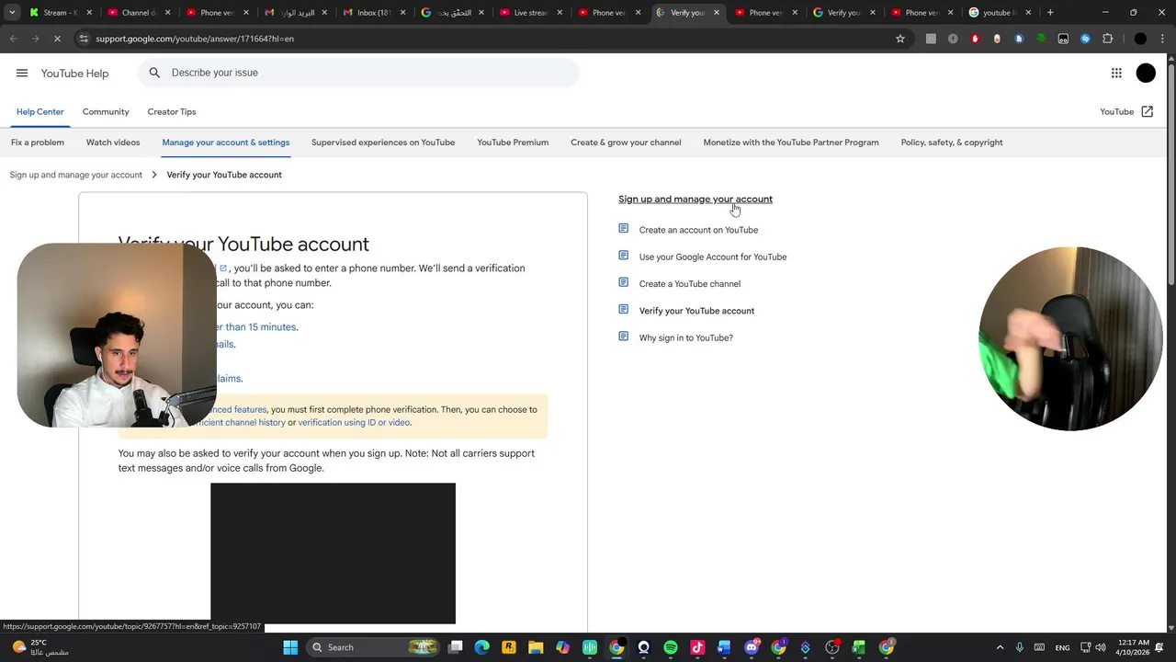This screenshot has width=1176, height=662.
Task: Open Create & grow your channel category
Action: click(x=626, y=143)
